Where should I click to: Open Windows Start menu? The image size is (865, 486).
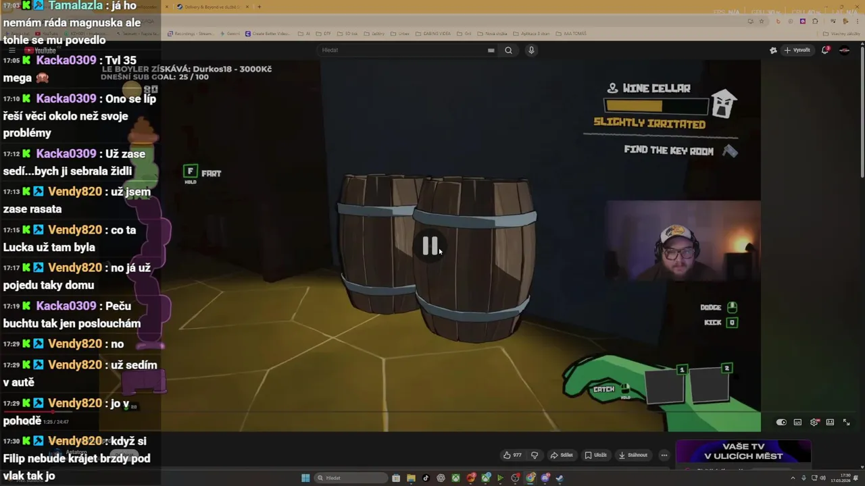[305, 478]
